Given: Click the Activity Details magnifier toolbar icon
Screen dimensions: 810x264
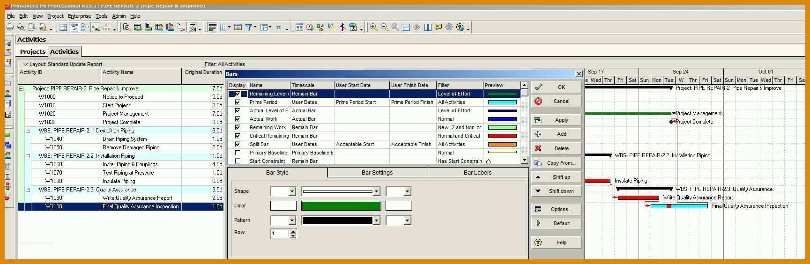Looking at the screenshot, I should [126, 27].
